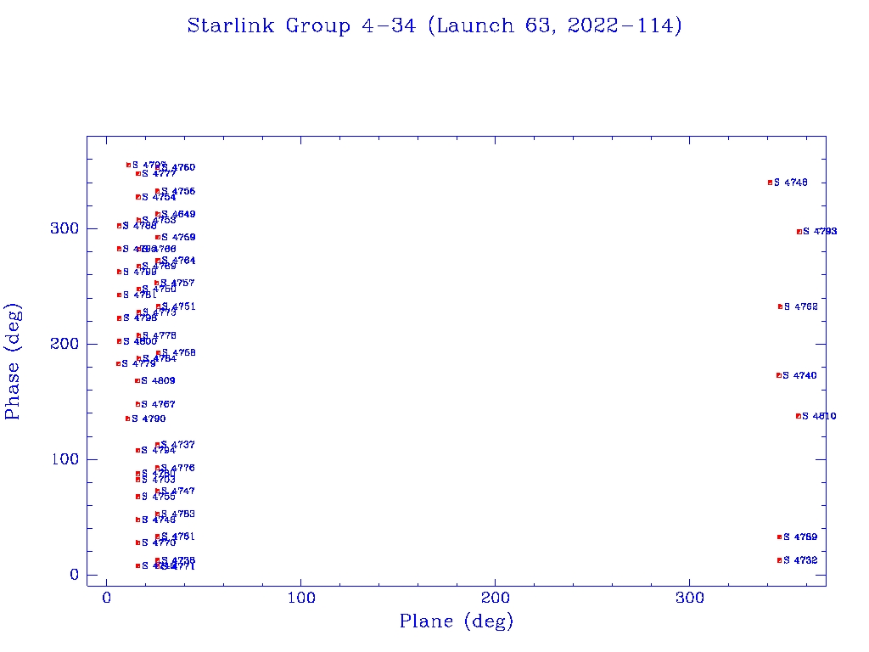Select the 300 tick on Plane axis
The height and width of the screenshot is (652, 869).
[689, 598]
